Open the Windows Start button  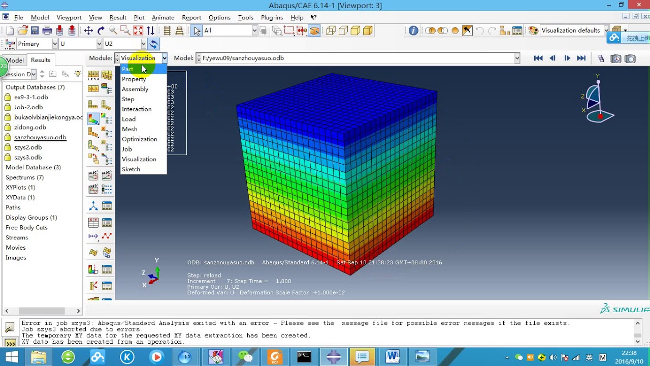point(11,357)
